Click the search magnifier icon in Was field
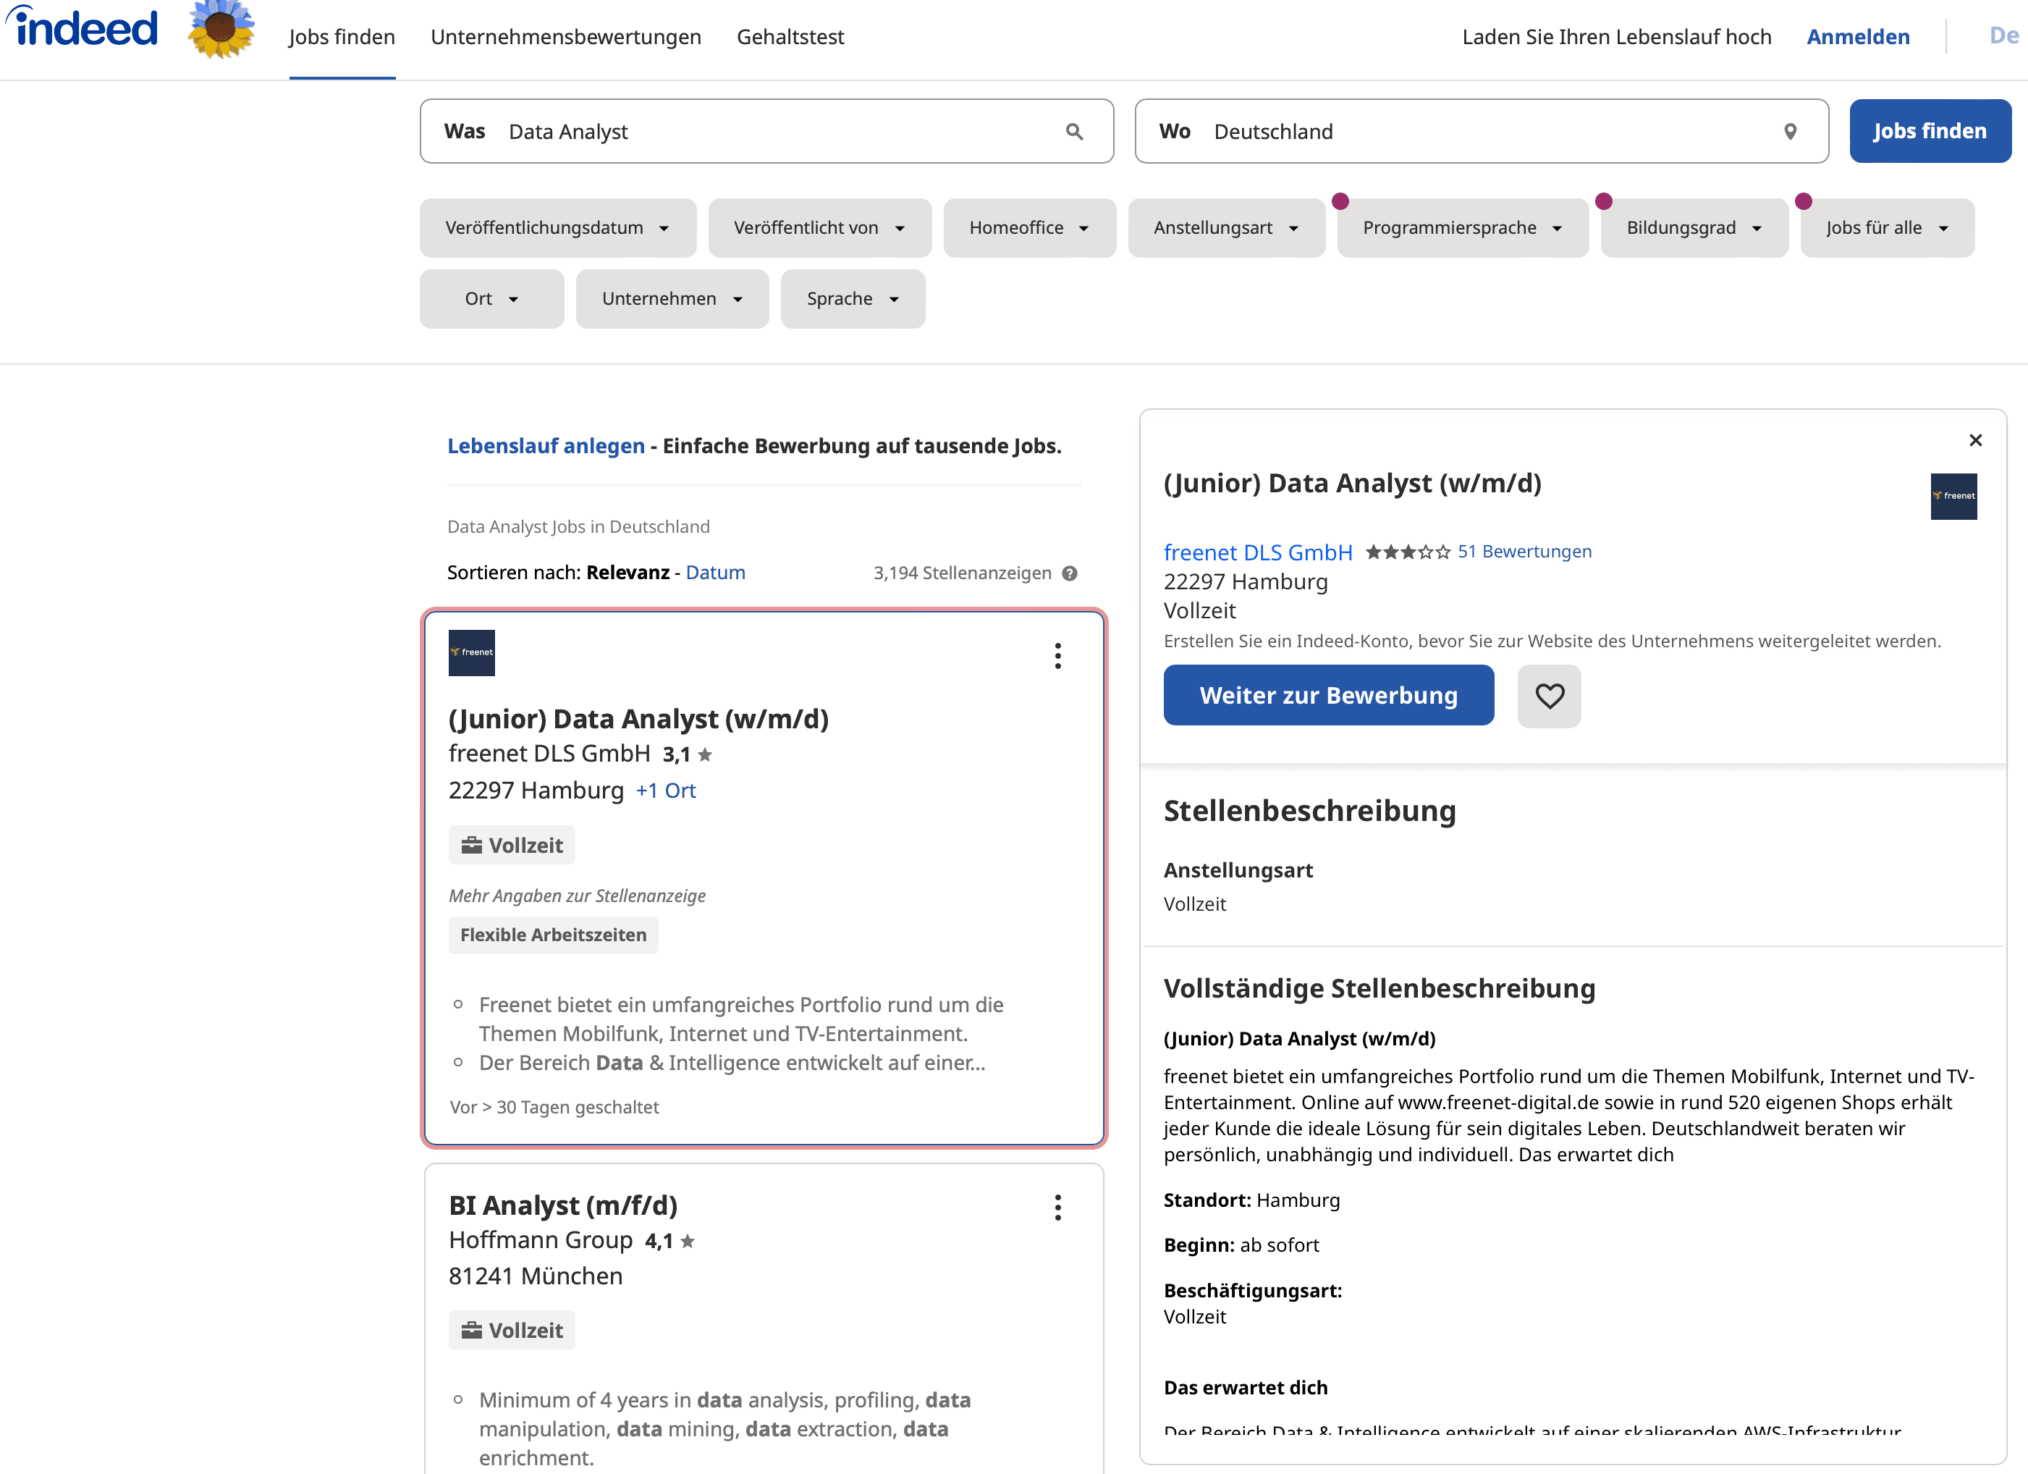Screen dimensions: 2028x1474 click(1074, 132)
